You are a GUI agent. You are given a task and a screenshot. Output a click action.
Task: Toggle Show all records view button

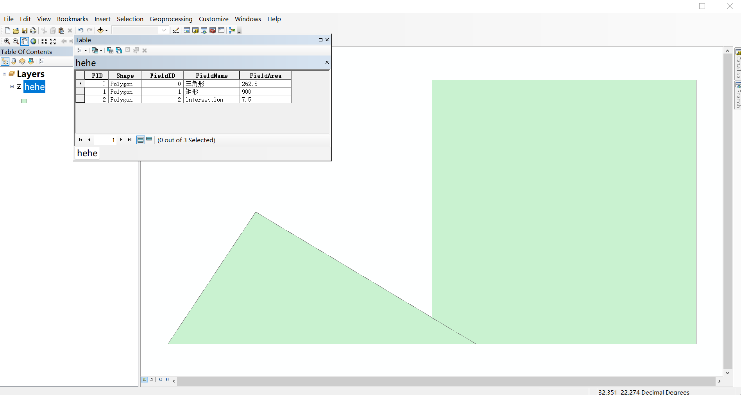[141, 139]
